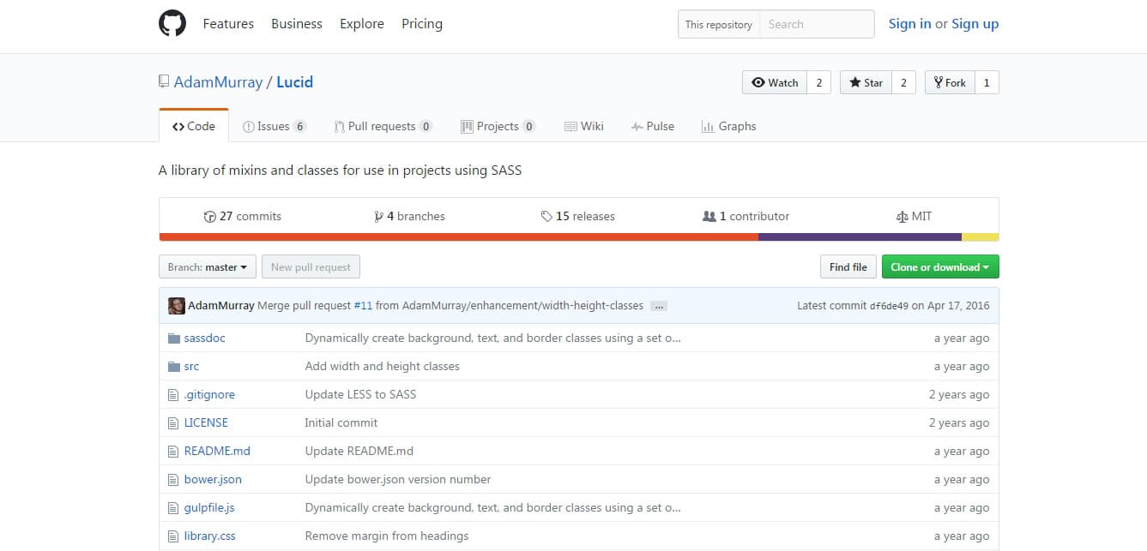The image size is (1147, 551).
Task: Click AdamMurray's avatar in the commit bar
Action: pyautogui.click(x=177, y=306)
